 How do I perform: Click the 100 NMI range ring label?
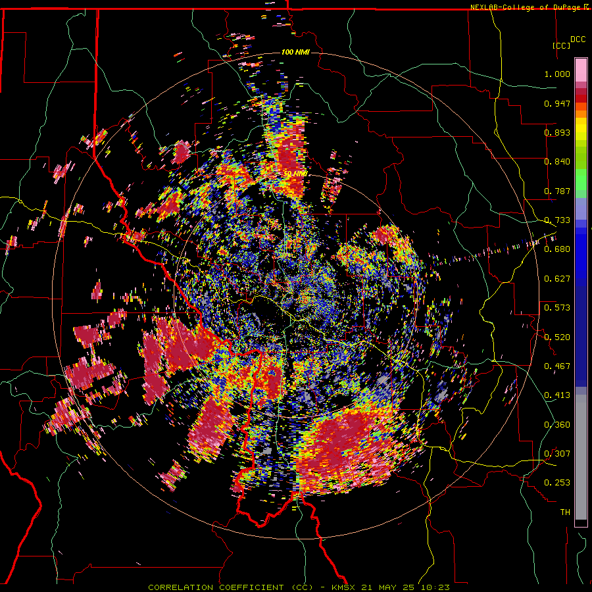tap(295, 52)
